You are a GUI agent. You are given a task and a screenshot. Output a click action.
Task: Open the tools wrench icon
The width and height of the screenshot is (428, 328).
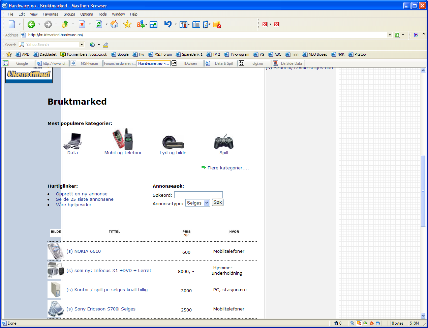[183, 24]
